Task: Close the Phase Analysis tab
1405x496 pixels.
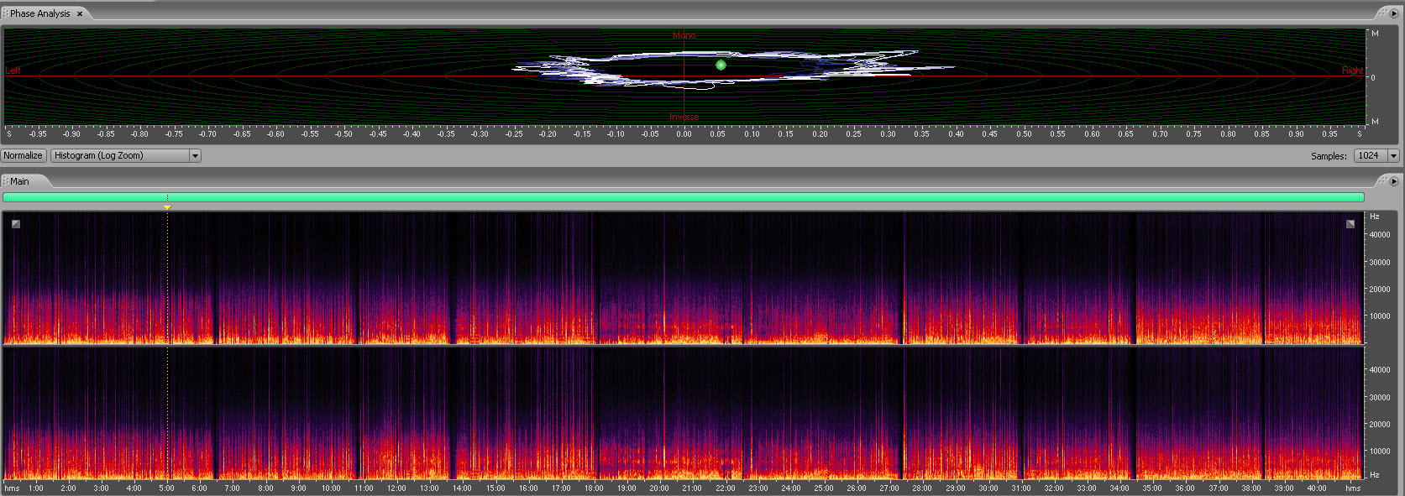Action: tap(80, 14)
